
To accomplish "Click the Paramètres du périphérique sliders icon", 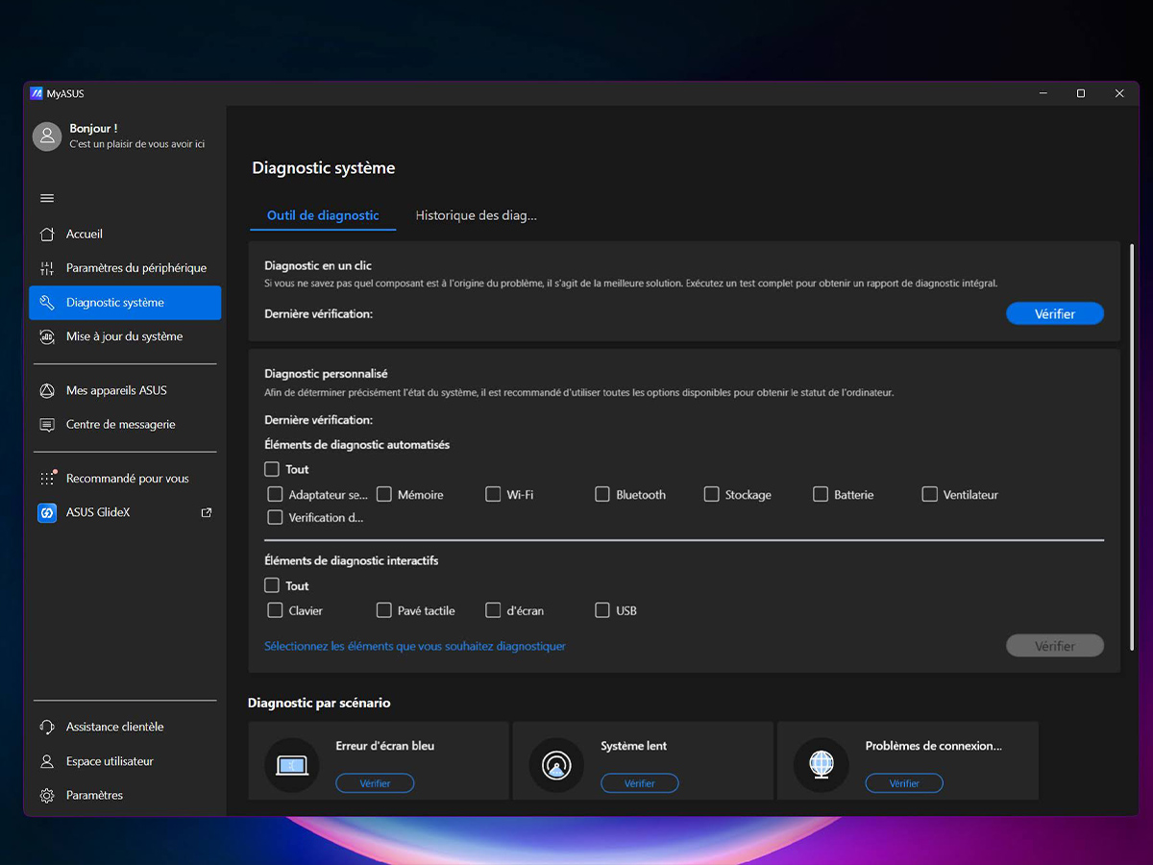I will [x=46, y=268].
